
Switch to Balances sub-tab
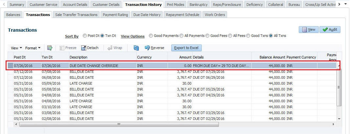tap(13, 15)
